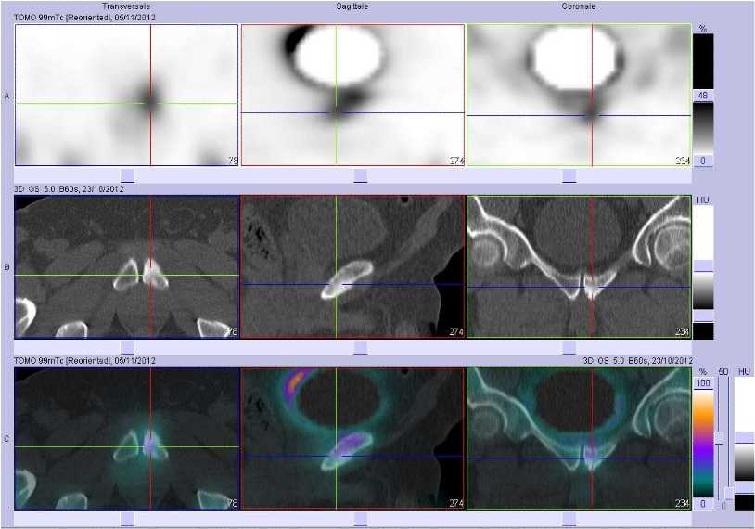Click the row B 3D OS 5.0 B60s label
755x529 pixels.
(x=69, y=188)
